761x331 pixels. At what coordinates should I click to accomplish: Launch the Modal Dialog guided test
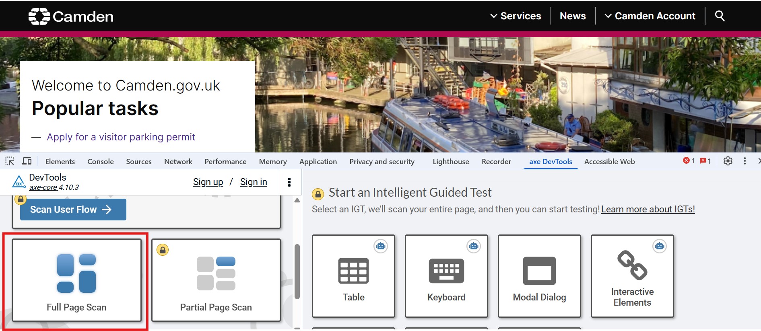coord(539,276)
